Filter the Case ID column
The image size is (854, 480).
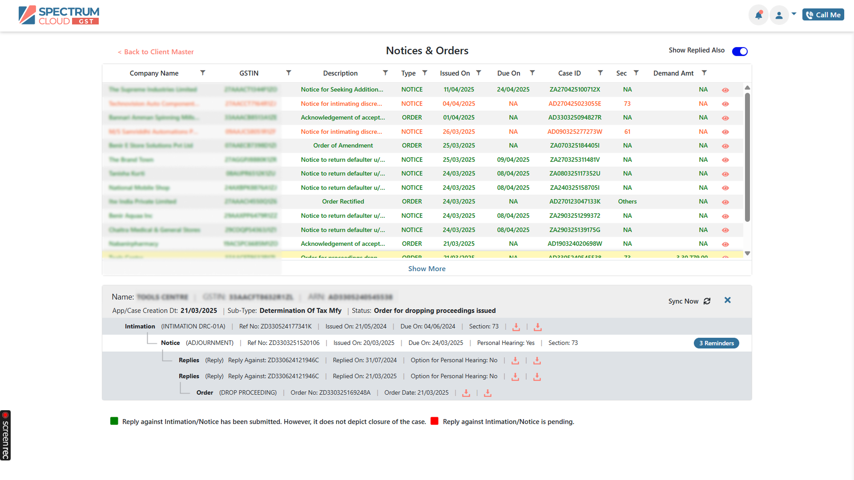pos(600,73)
